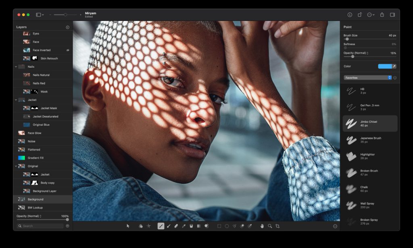
Task: Select the Arrange tool arrow
Action: (128, 226)
